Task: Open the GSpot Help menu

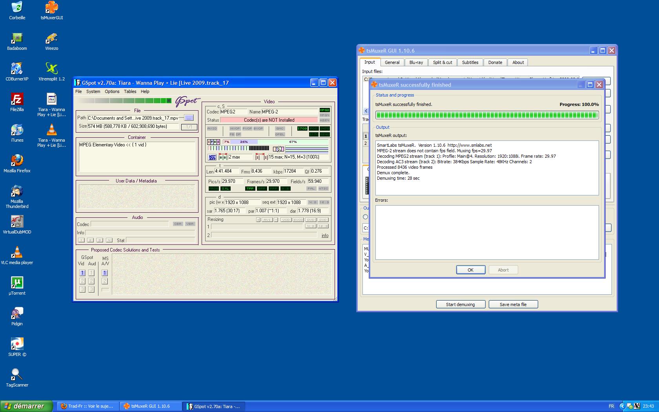Action: pos(145,91)
